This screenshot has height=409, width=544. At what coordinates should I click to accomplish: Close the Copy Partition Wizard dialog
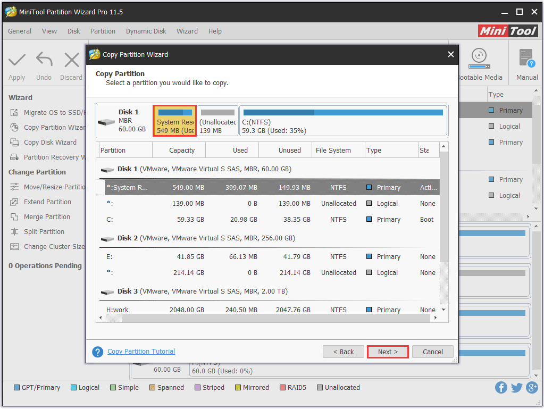[x=450, y=54]
